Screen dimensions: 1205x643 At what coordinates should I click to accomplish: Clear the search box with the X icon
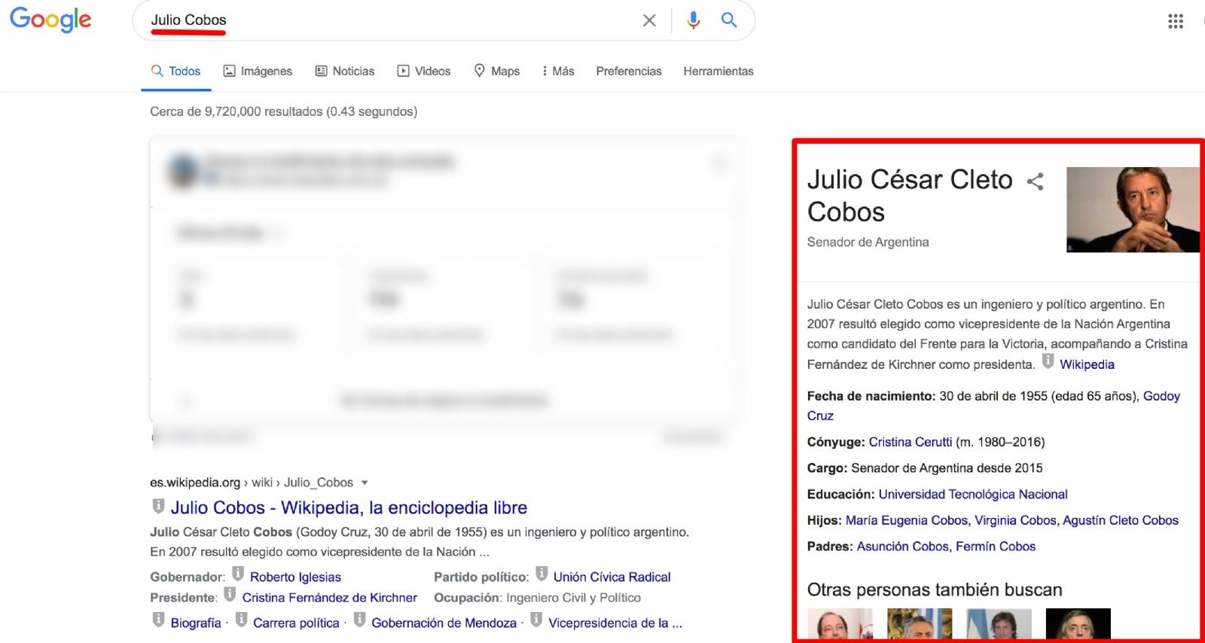[649, 20]
